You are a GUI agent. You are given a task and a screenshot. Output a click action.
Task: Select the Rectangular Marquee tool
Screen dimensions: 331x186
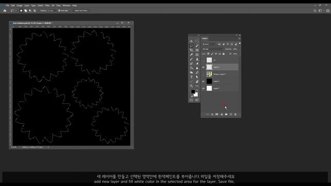point(197,41)
